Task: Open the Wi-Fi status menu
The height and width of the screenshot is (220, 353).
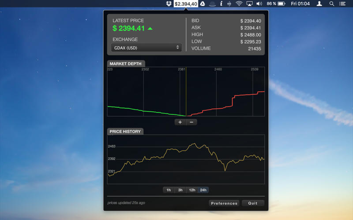Action: pos(239,4)
